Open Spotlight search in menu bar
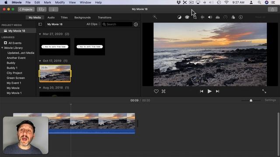The image size is (280, 157). pyautogui.click(x=259, y=2)
